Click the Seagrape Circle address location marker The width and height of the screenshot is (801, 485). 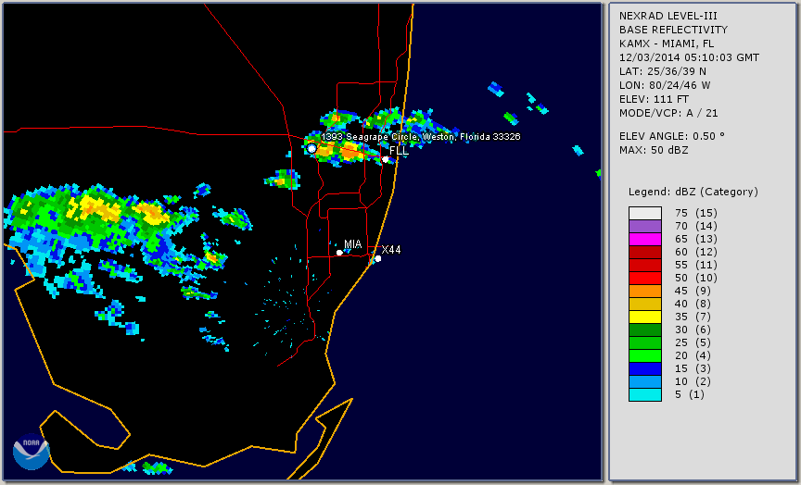point(311,148)
